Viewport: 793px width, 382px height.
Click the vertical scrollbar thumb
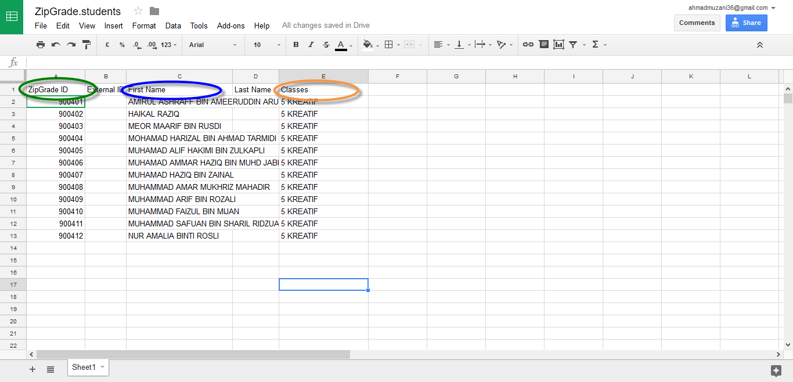tap(788, 98)
